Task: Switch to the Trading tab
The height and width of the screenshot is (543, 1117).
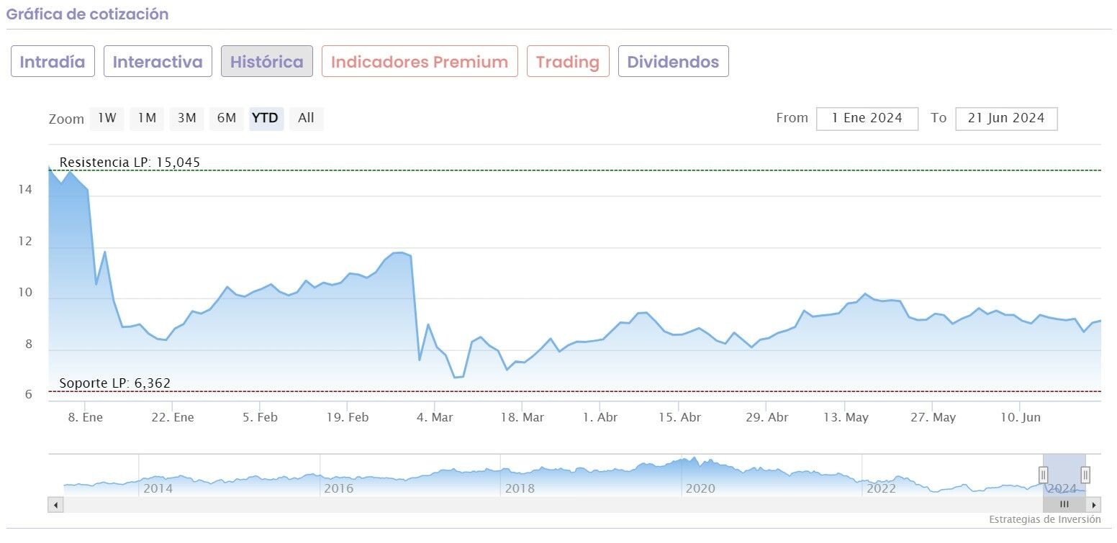Action: pos(568,62)
